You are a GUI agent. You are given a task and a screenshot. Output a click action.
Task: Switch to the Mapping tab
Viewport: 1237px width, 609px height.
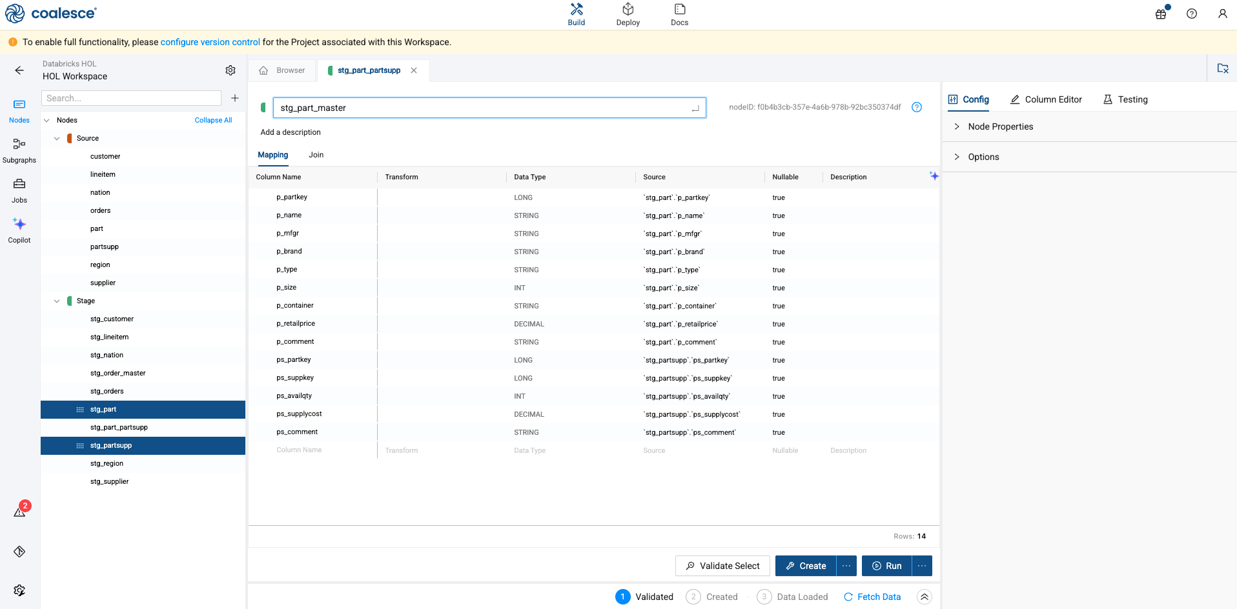pos(273,155)
